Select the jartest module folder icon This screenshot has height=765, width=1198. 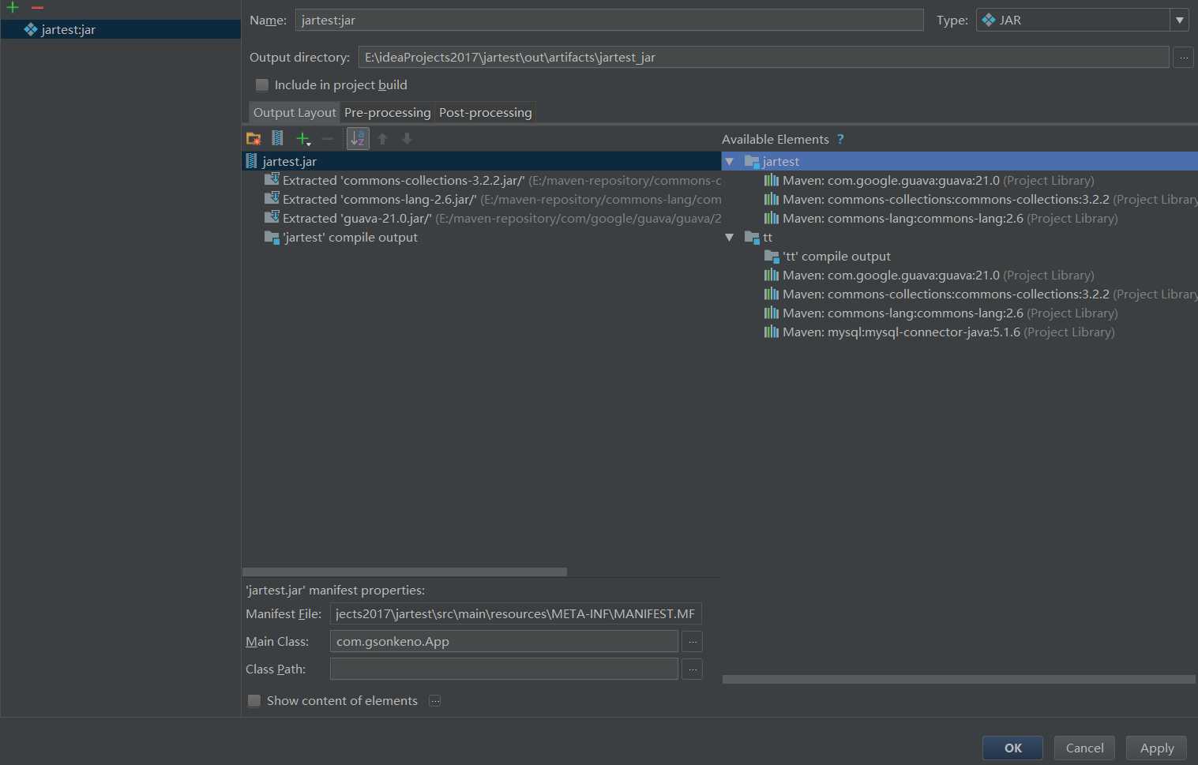(x=752, y=161)
